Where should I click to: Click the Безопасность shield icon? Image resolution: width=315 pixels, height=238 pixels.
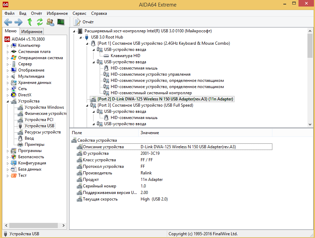click(x=14, y=157)
